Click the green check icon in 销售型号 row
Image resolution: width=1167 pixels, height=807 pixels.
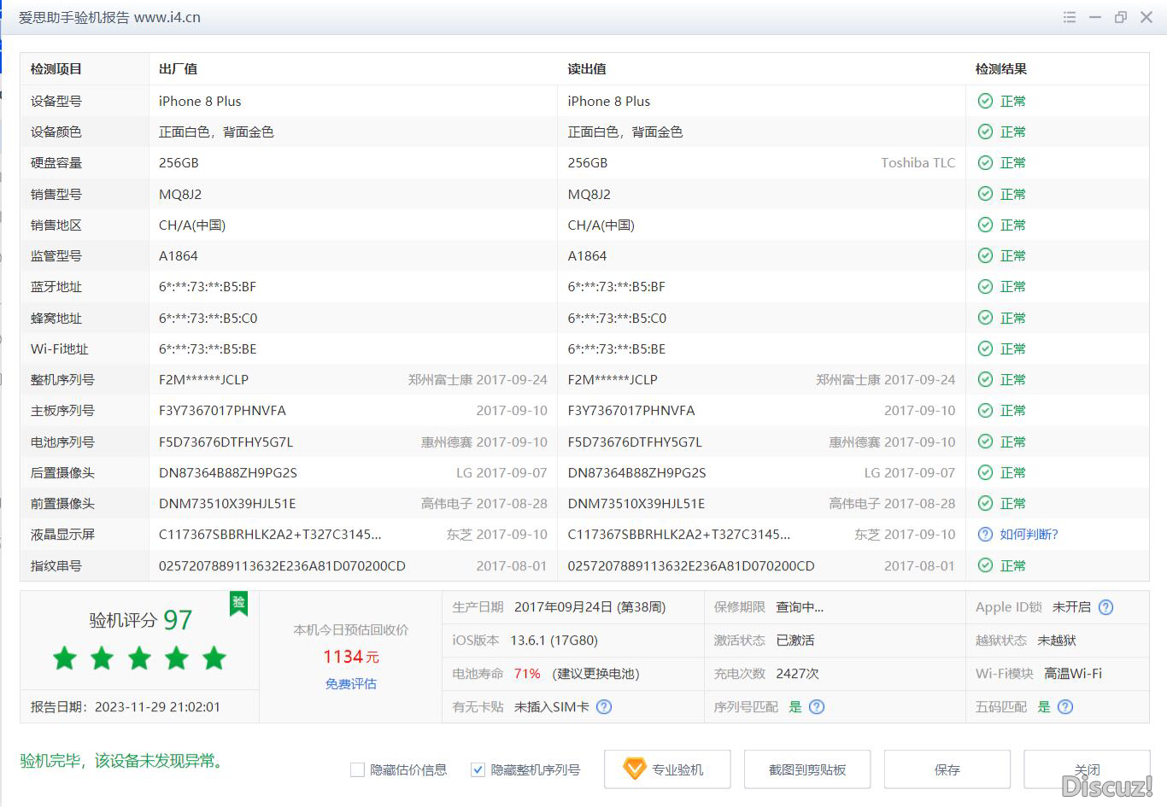[x=985, y=194]
